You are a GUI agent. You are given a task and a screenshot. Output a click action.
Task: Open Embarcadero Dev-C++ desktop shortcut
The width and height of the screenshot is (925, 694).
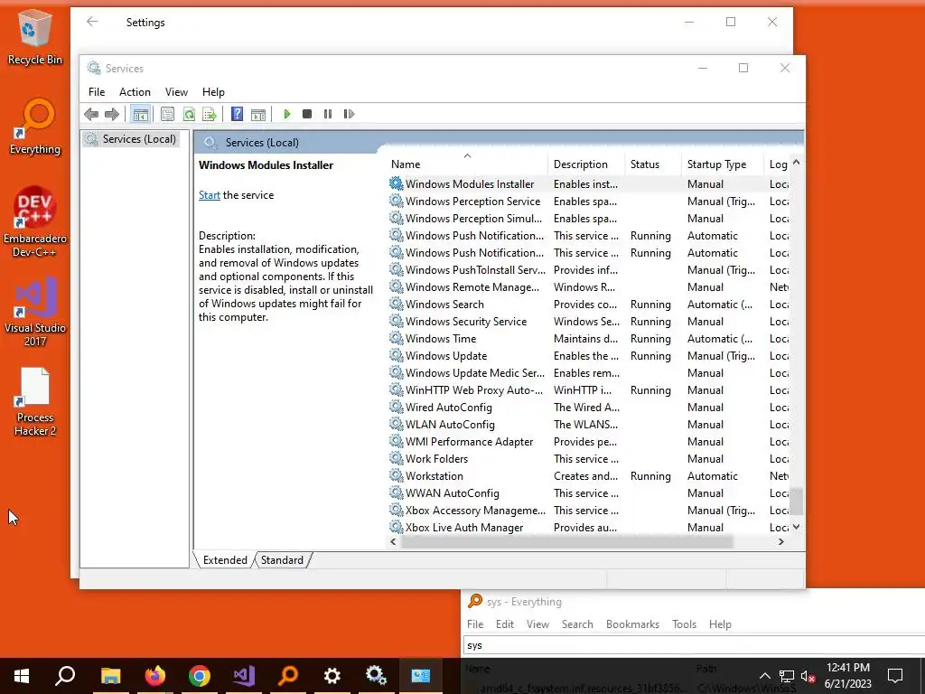pos(35,222)
